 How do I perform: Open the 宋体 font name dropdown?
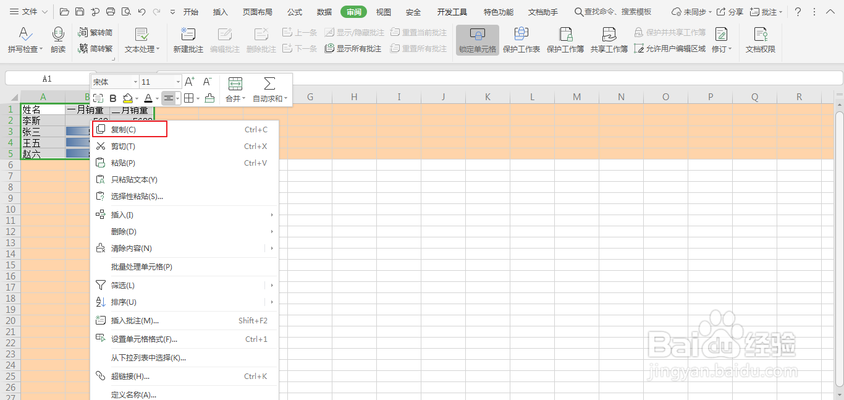point(135,82)
